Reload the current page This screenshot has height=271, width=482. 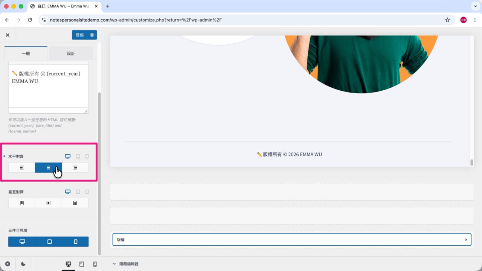(x=30, y=20)
